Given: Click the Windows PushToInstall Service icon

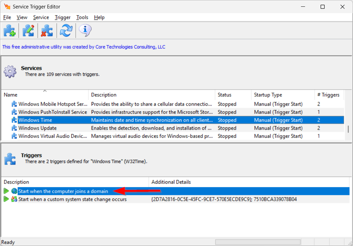Looking at the screenshot, I should click(14, 112).
